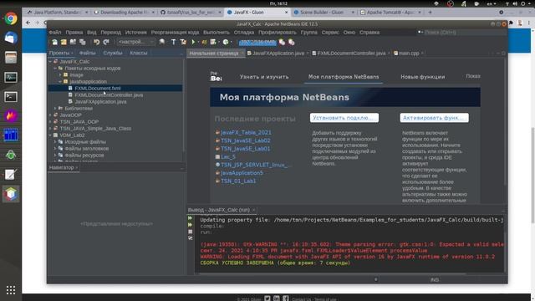This screenshot has width=535, height=301.
Task: Click the Open Project toolbar icon
Action: pyautogui.click(x=73, y=42)
